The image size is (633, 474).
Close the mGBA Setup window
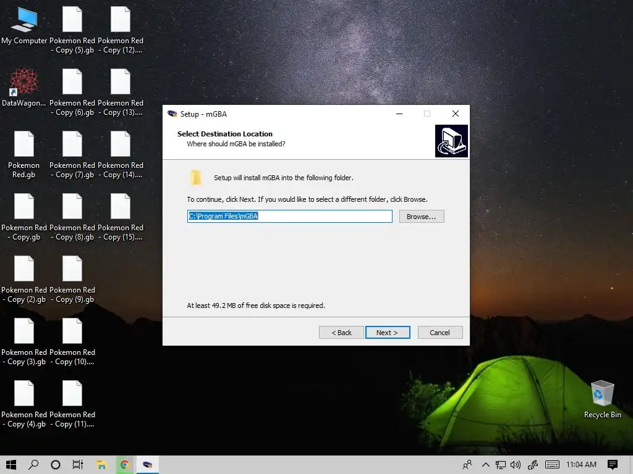point(456,114)
